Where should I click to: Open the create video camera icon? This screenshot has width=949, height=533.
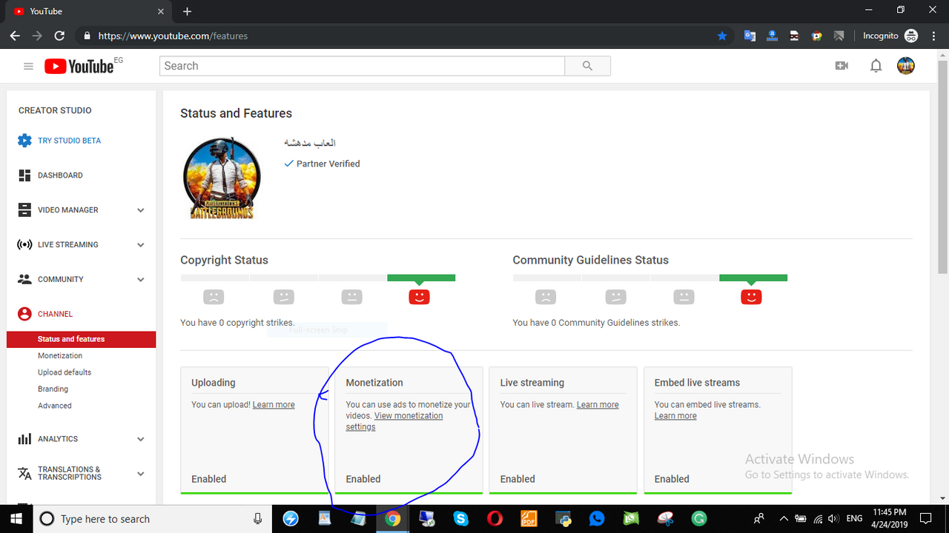pyautogui.click(x=841, y=66)
